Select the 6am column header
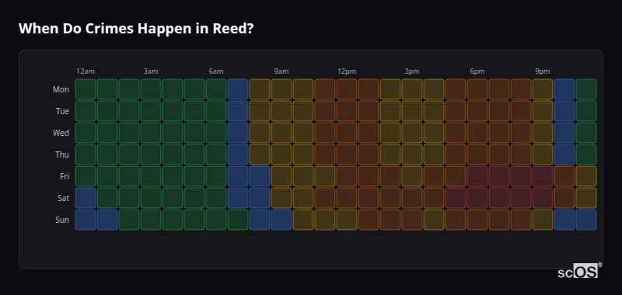The height and width of the screenshot is (295, 622). click(216, 71)
